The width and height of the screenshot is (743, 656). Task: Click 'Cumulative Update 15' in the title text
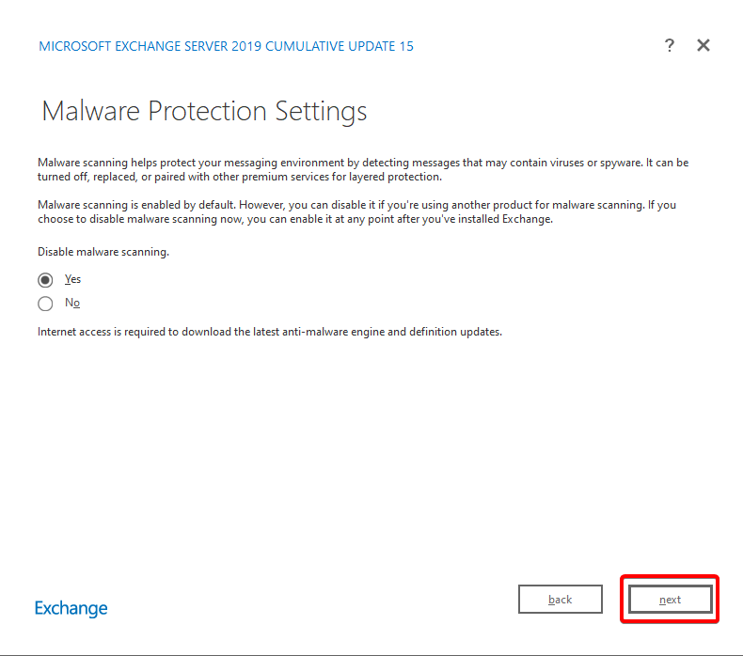[x=340, y=46]
